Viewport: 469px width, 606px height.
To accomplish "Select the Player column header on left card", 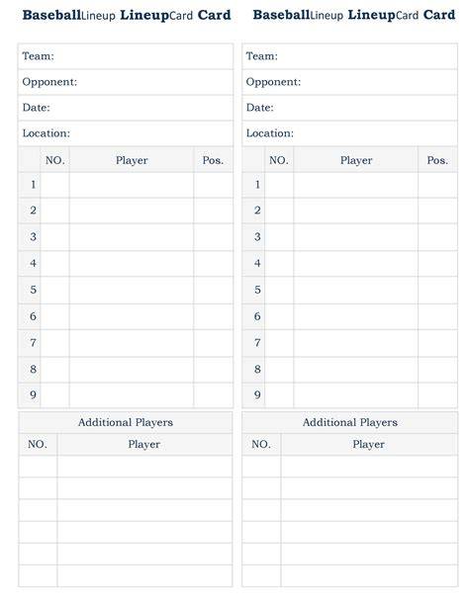I will [132, 159].
